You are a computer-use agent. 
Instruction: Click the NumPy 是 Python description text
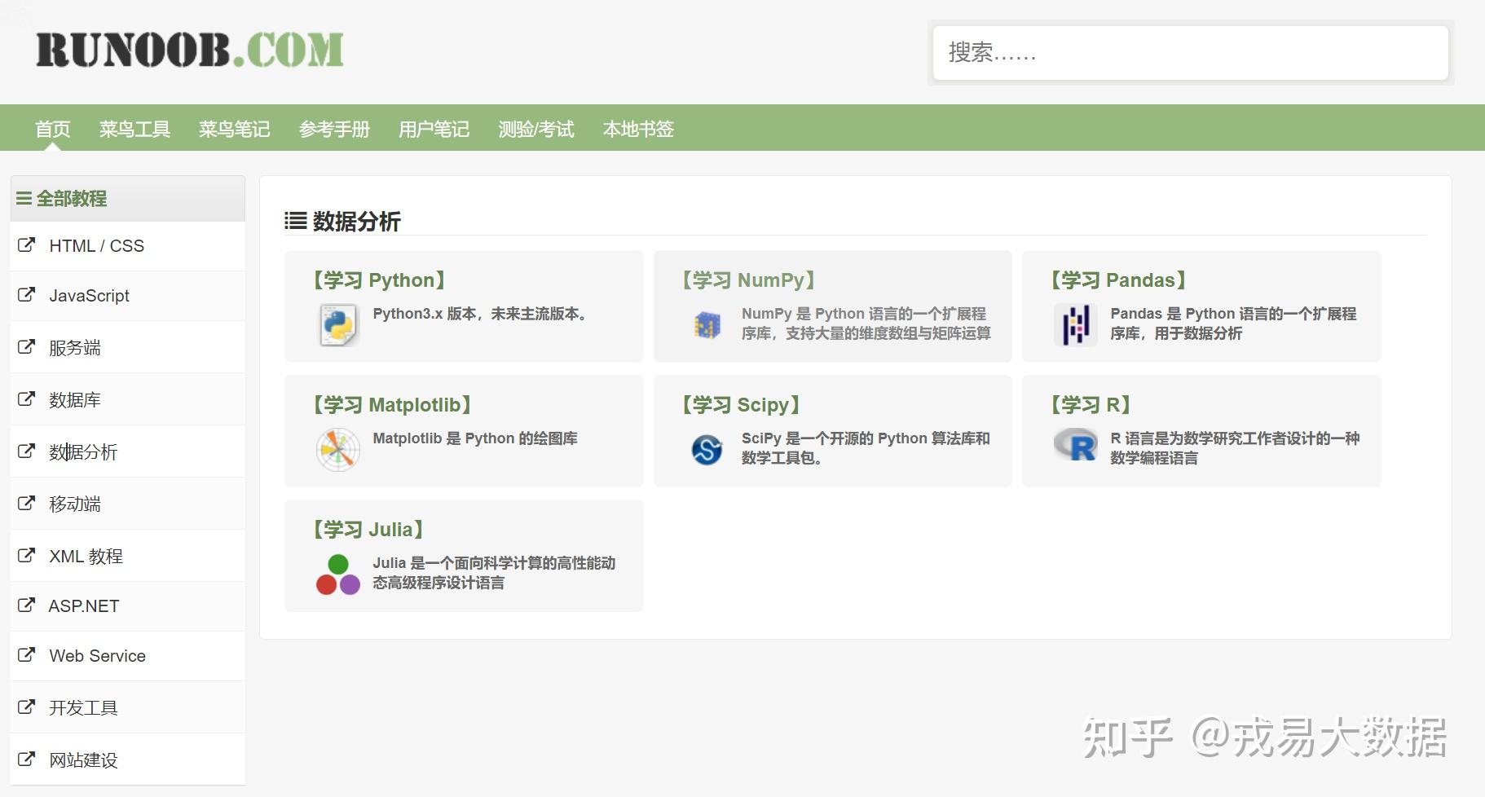point(866,324)
